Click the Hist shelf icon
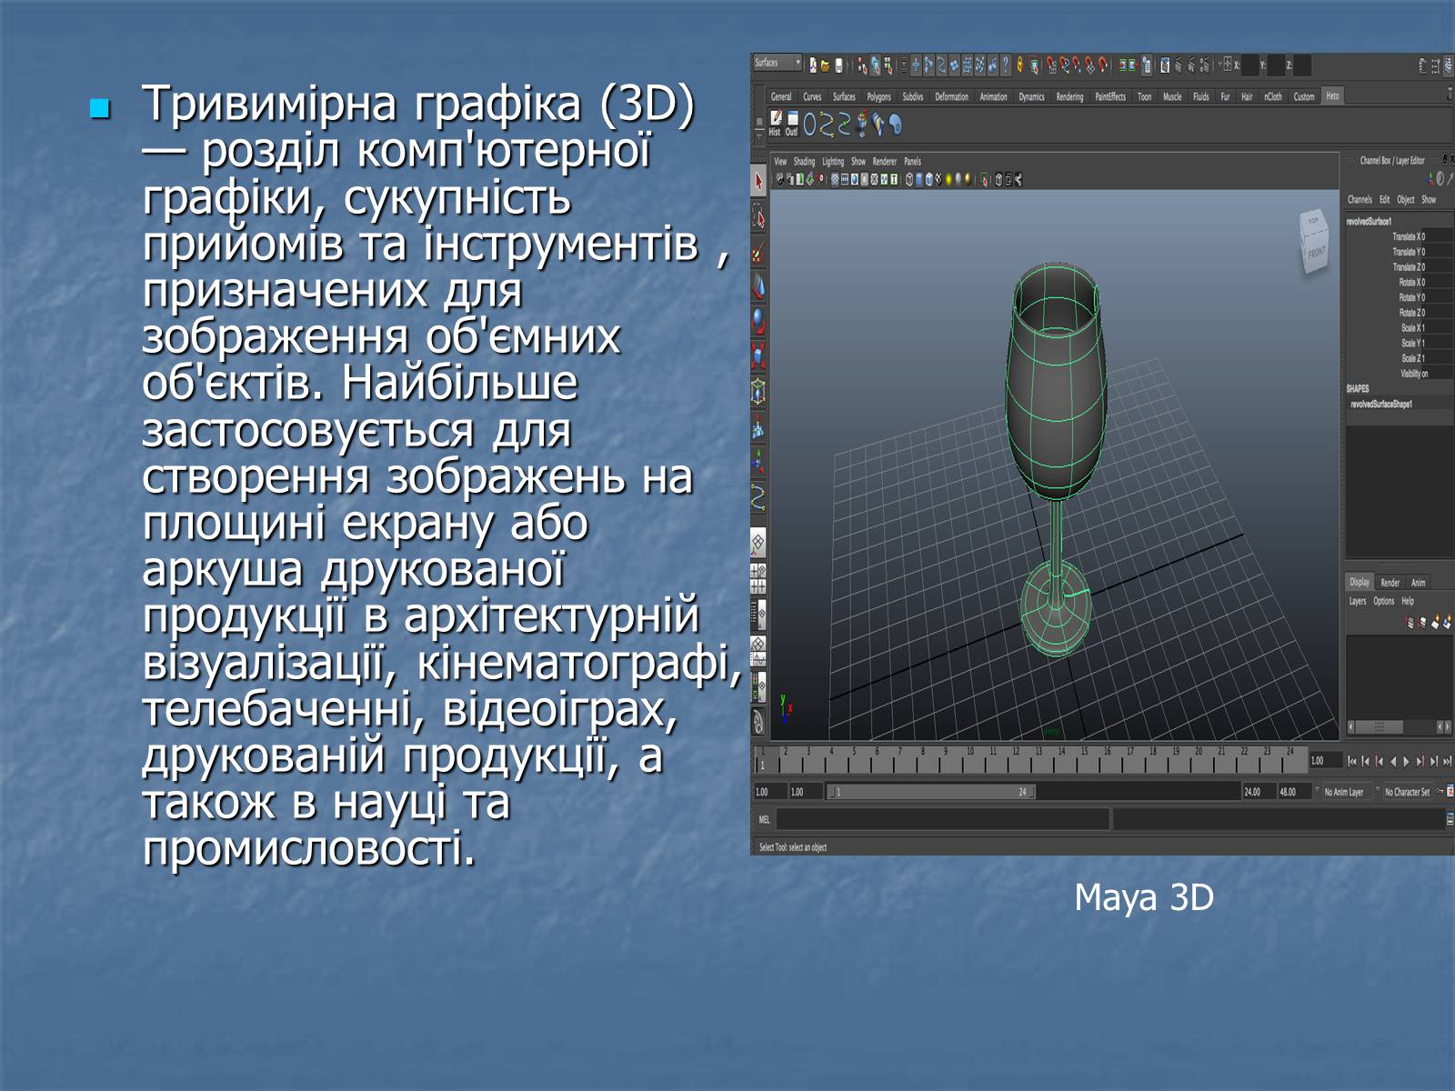 coord(775,124)
